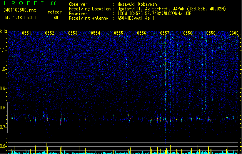Click the 0557 time marker
The height and width of the screenshot is (154, 242).
click(x=165, y=33)
